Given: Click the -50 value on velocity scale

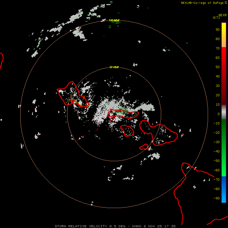Looking at the screenshot, I should click(217, 161).
